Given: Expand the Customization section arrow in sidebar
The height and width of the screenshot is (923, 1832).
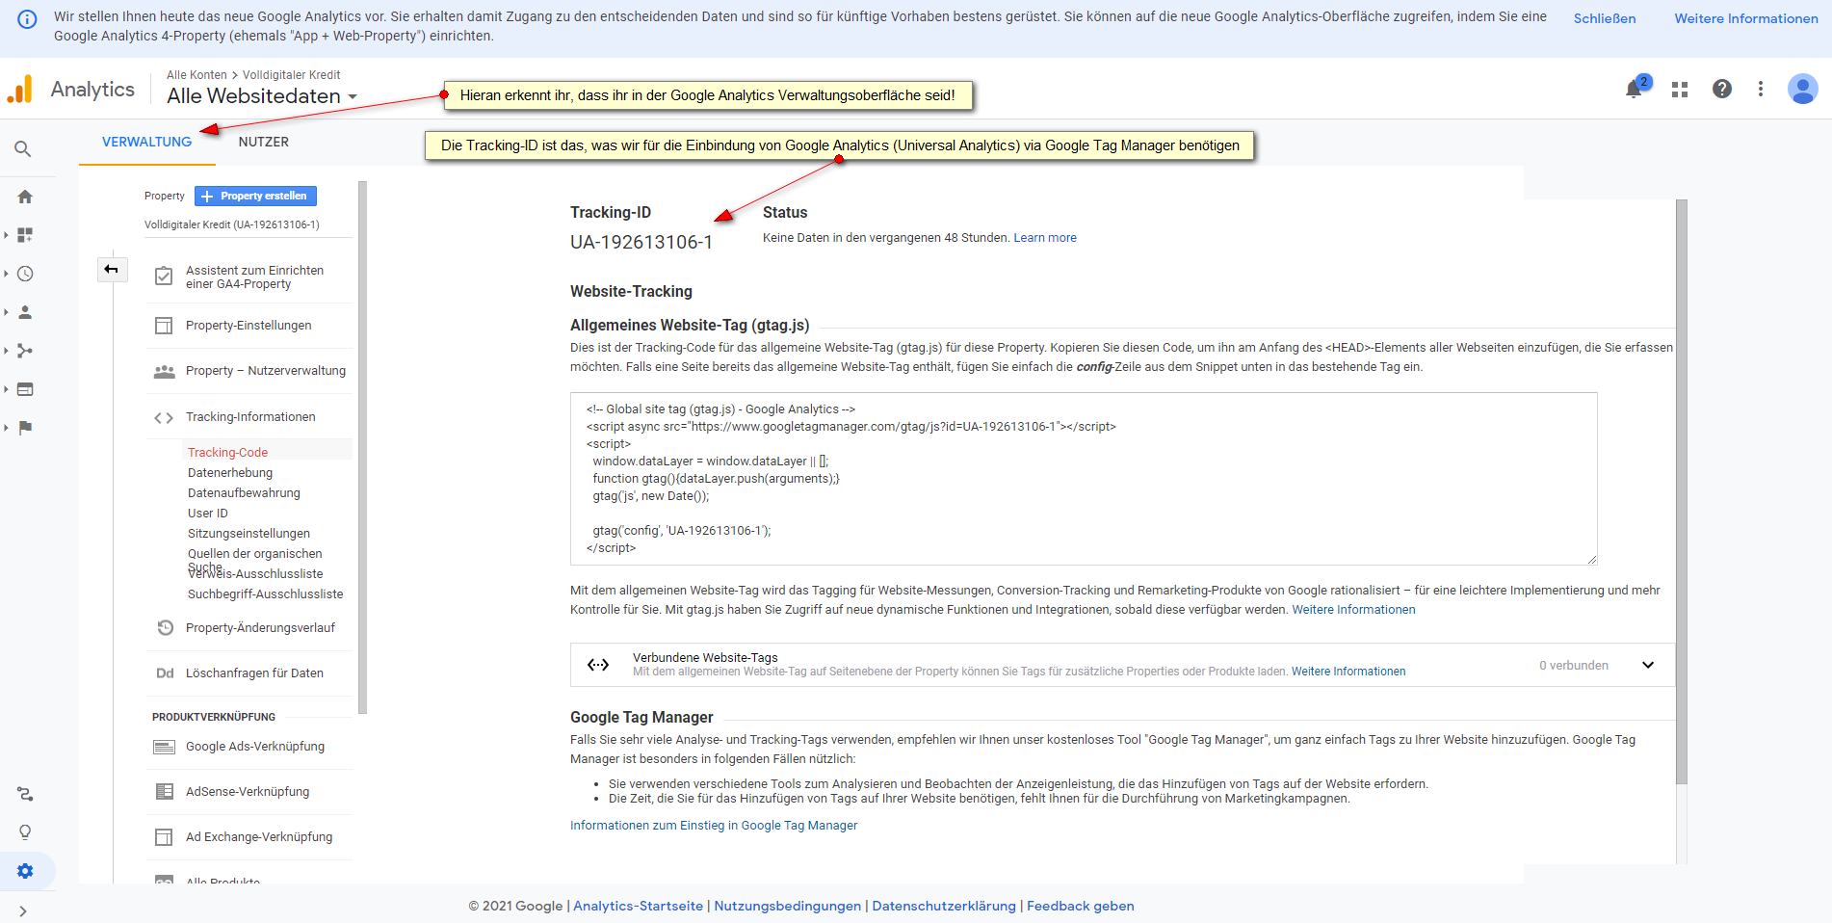Looking at the screenshot, I should coord(7,235).
